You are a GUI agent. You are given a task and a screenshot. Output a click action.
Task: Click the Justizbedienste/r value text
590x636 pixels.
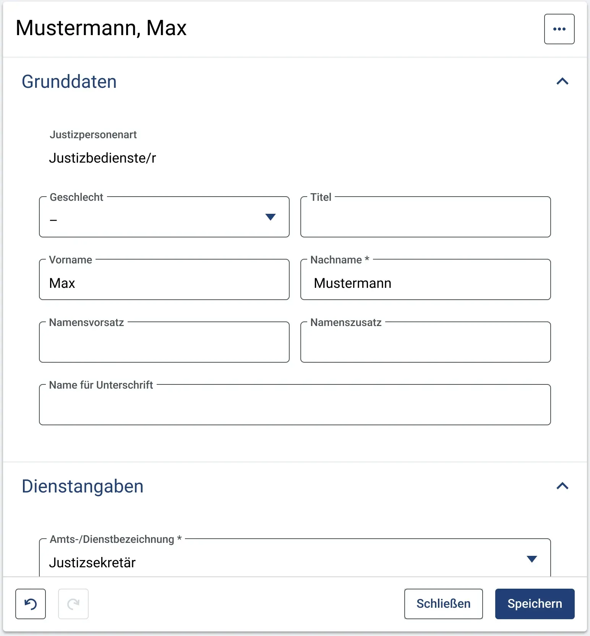[x=102, y=158]
